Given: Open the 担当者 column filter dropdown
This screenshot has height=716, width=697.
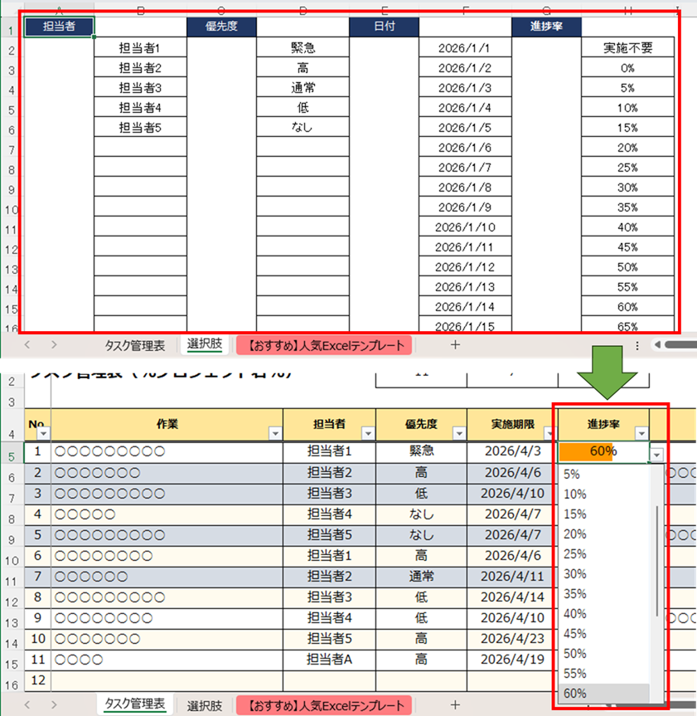Looking at the screenshot, I should point(369,433).
